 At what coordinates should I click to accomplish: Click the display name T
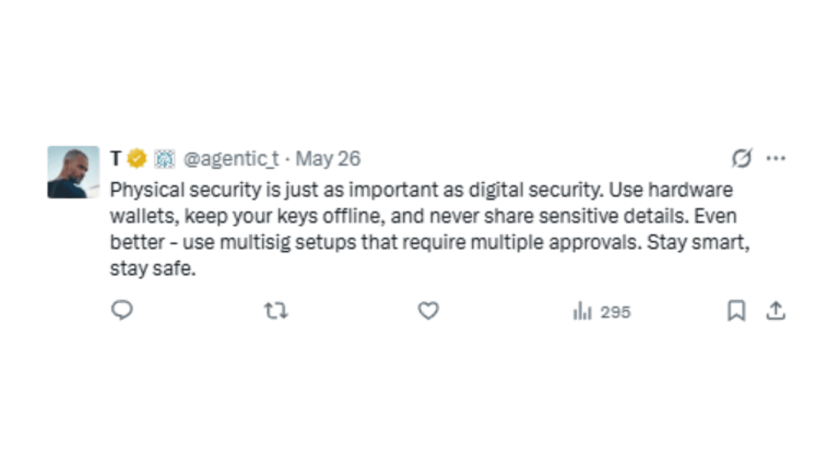(116, 159)
